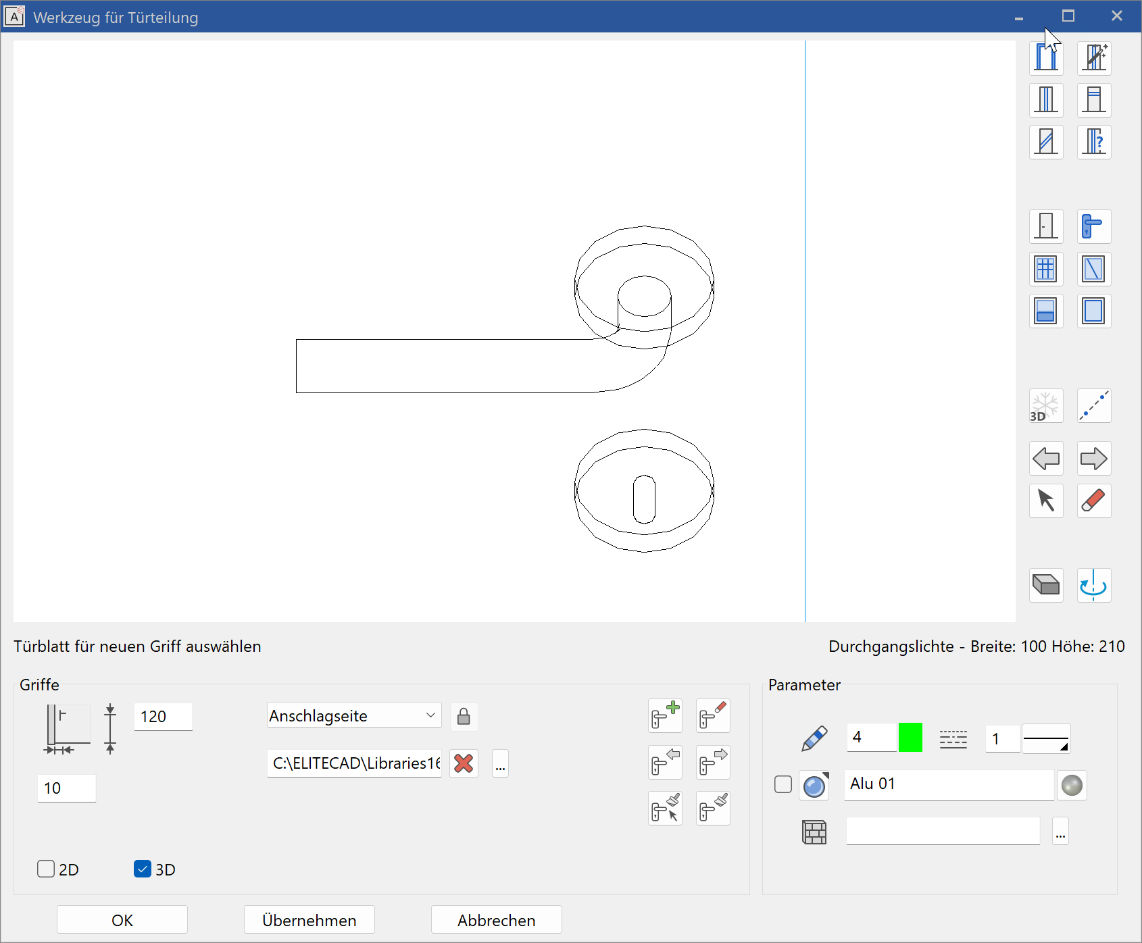
Task: Select the door frame tool icon
Action: tap(1046, 58)
